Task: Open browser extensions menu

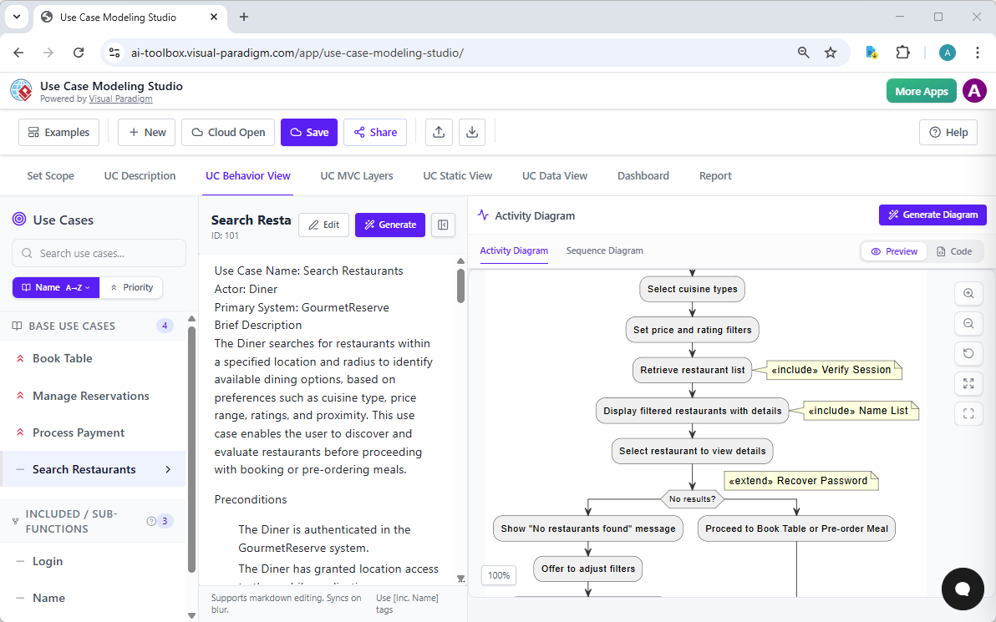Action: (x=903, y=52)
